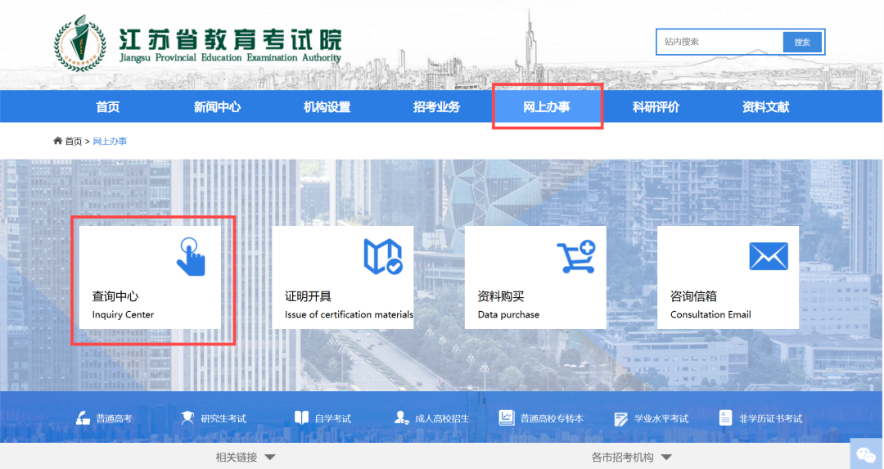Image resolution: width=884 pixels, height=469 pixels.
Task: Click the 江苏省教育考试院 site title
Action: point(230,39)
